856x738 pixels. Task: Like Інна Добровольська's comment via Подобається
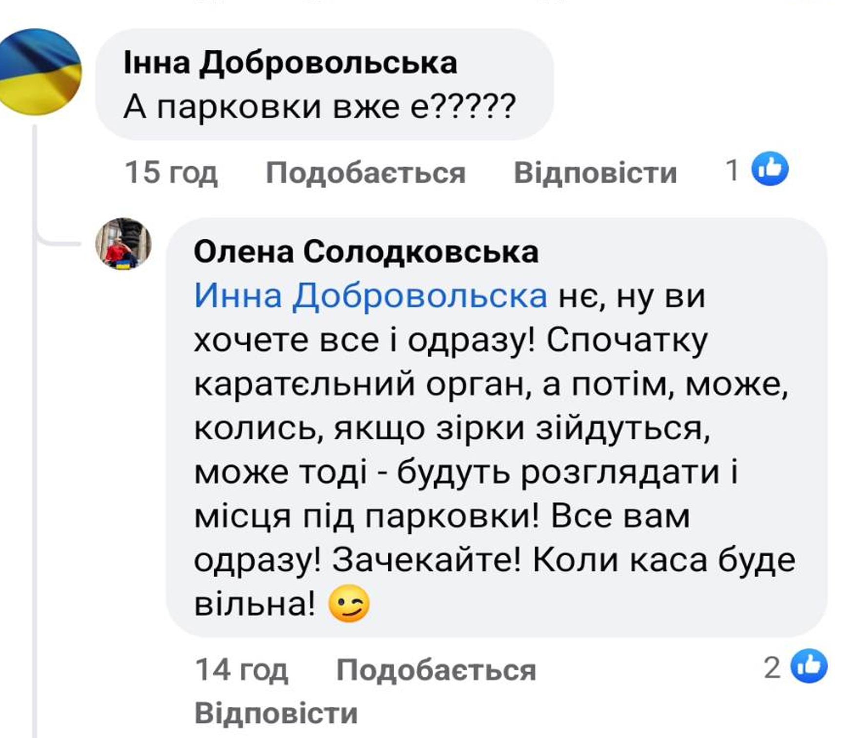pyautogui.click(x=365, y=173)
